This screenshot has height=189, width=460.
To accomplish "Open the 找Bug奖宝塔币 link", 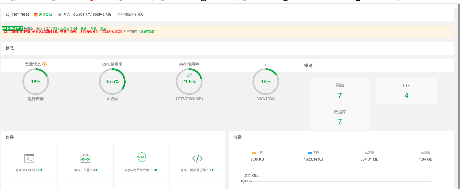I will (65, 28).
